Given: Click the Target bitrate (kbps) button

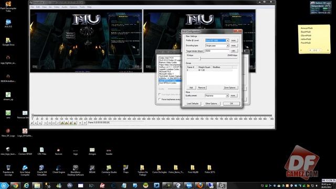Looking at the screenshot, I should point(195,51).
